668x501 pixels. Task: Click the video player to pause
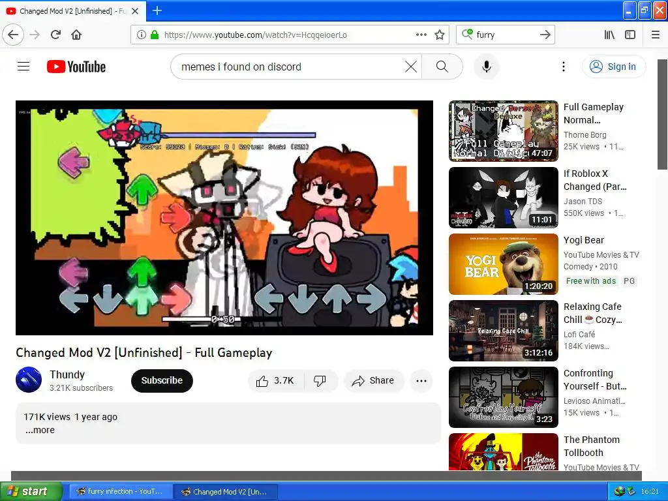coord(224,218)
